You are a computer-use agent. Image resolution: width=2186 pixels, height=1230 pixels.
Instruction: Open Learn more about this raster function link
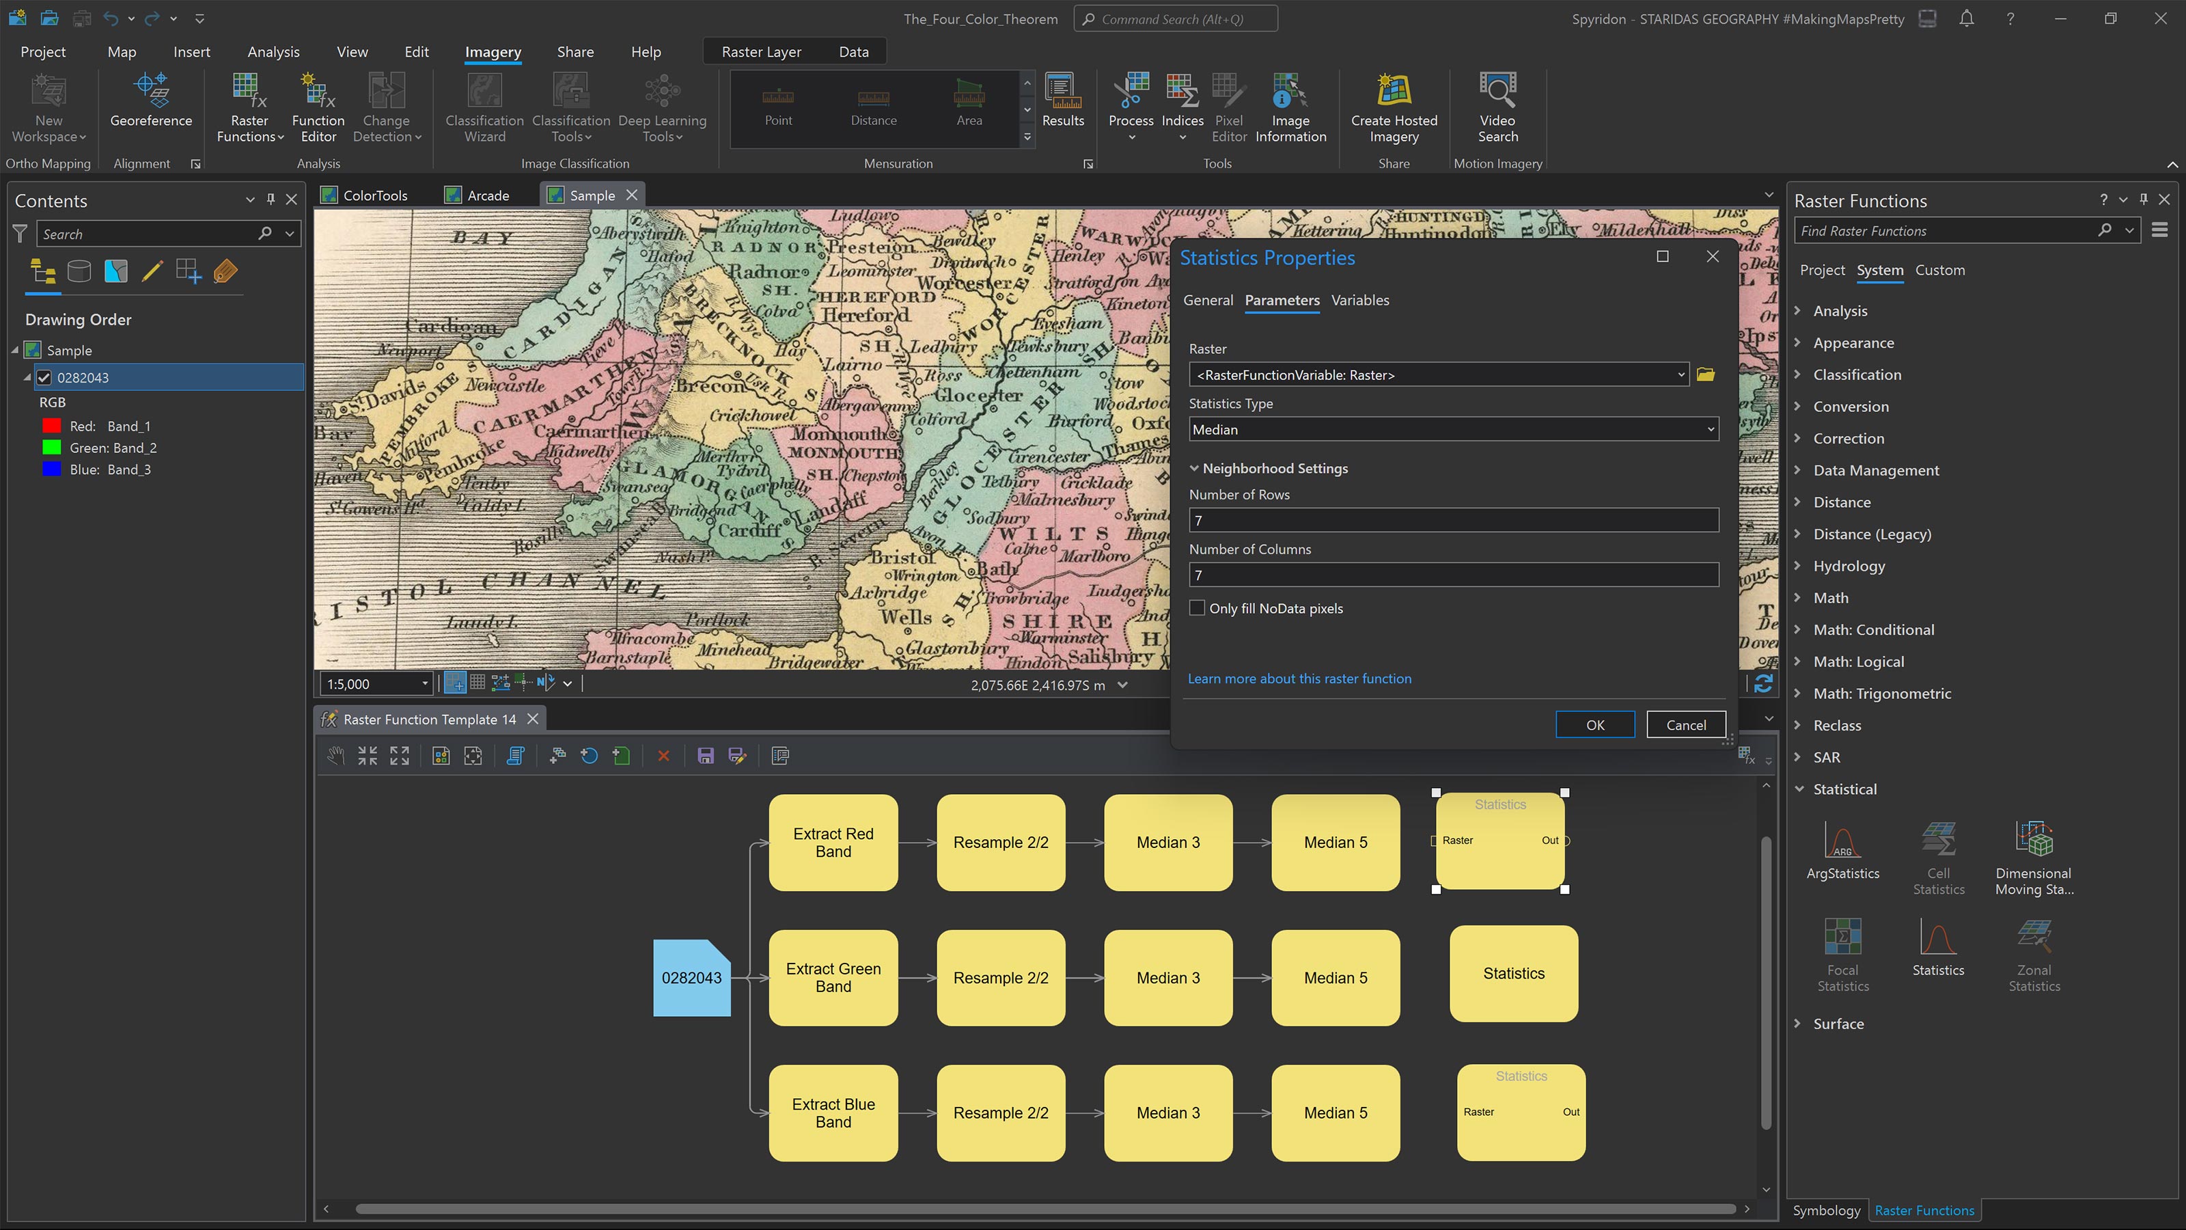tap(1299, 679)
